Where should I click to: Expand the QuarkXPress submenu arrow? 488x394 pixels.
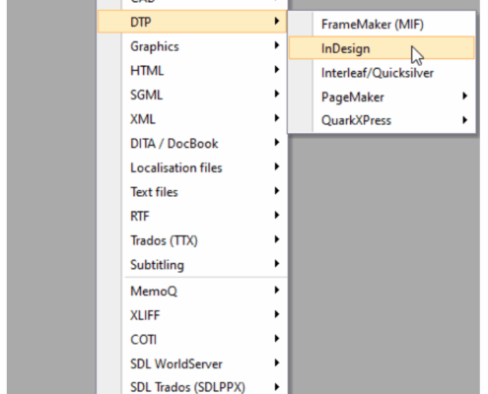pos(464,120)
